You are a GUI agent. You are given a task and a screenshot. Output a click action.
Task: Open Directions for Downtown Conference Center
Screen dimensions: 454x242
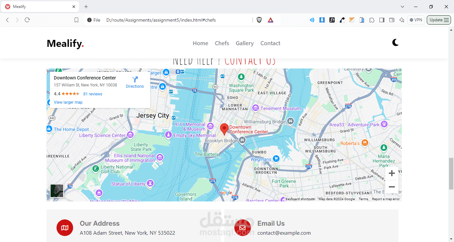(x=135, y=82)
